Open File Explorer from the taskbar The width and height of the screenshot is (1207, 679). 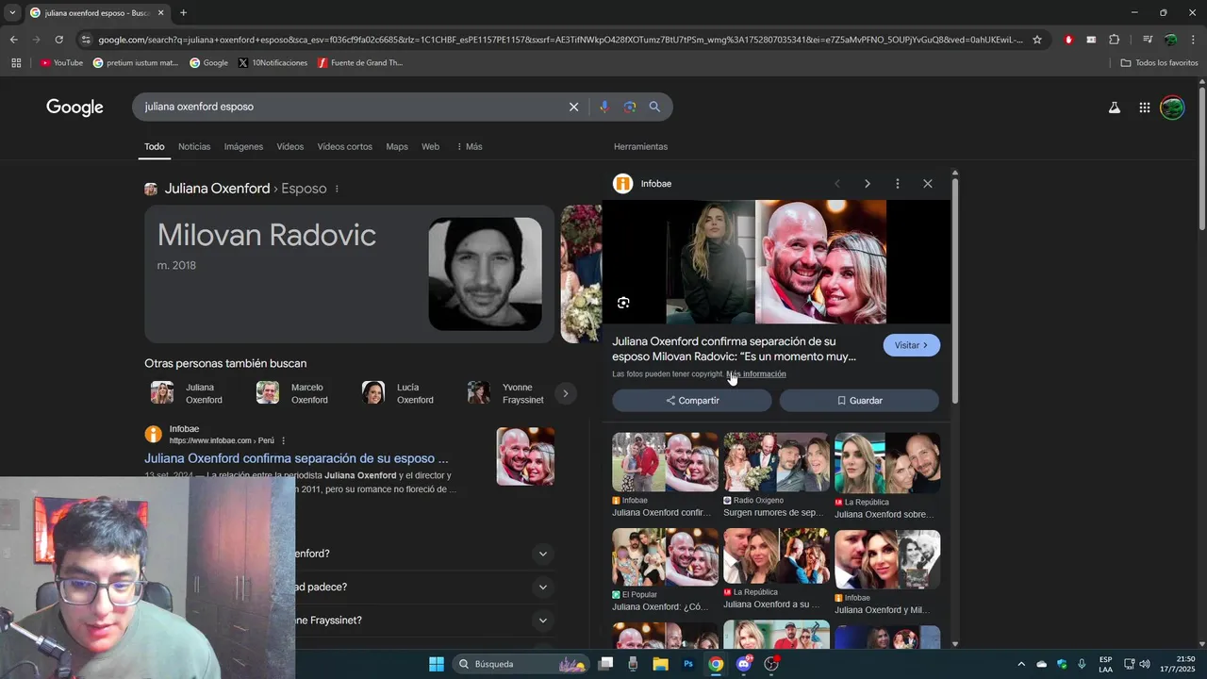point(660,664)
